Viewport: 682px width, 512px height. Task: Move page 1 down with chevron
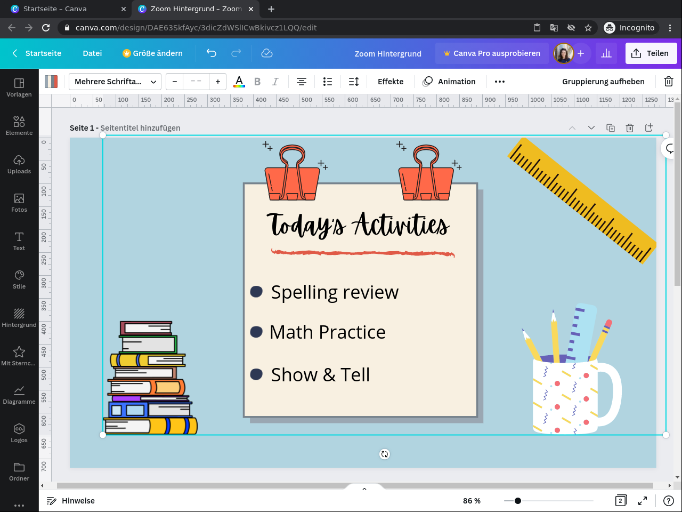coord(591,128)
